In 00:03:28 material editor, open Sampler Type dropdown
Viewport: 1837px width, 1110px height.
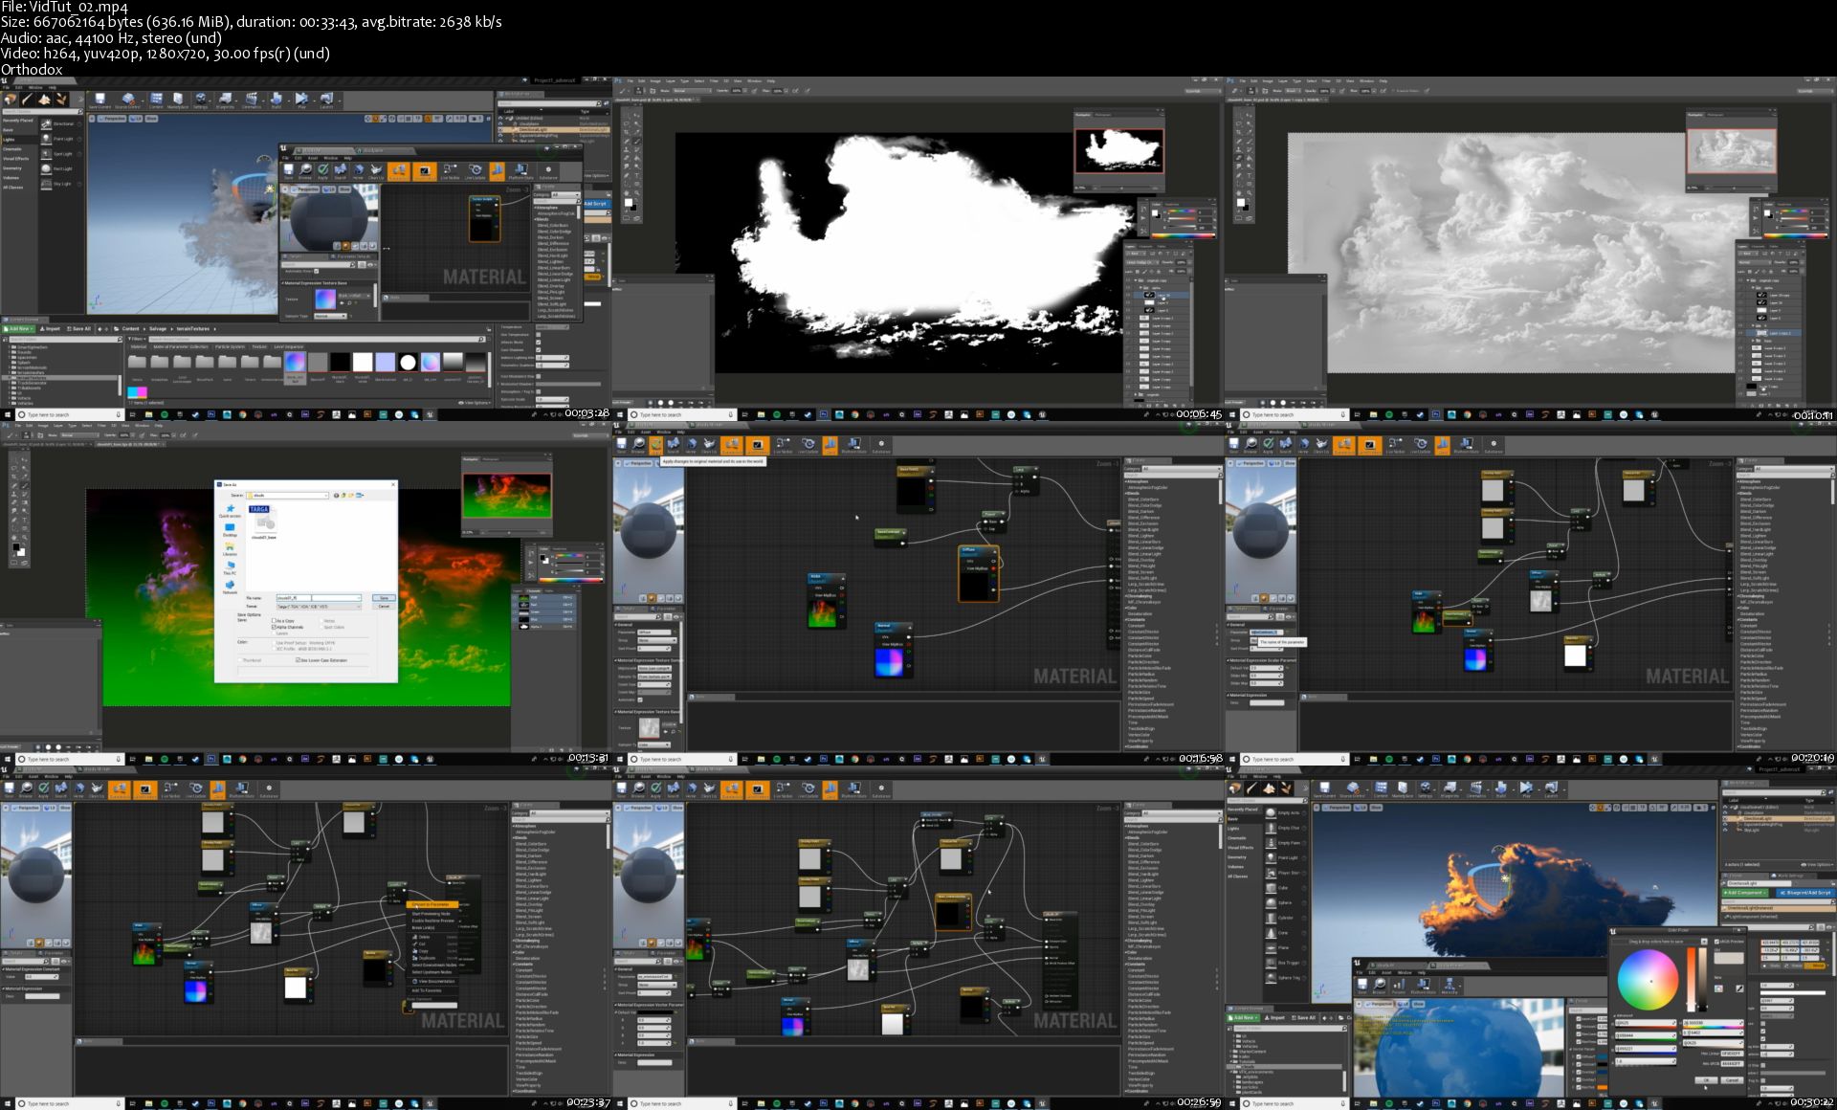point(330,316)
